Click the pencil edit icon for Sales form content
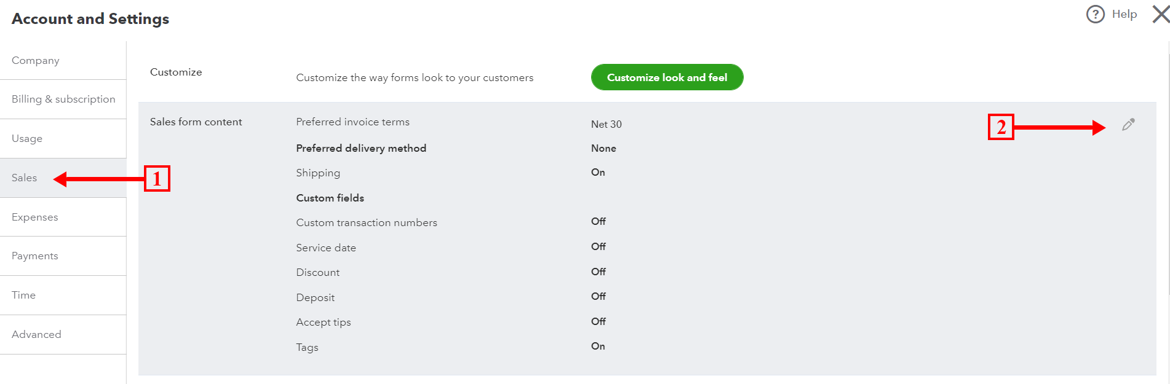 click(1128, 125)
